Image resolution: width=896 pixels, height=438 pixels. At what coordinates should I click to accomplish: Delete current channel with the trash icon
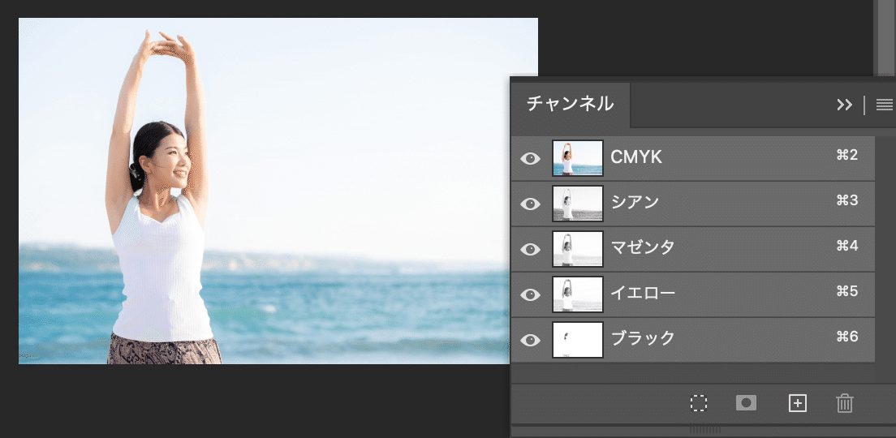tap(845, 403)
